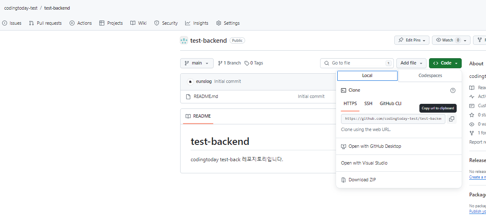Click the eunslog author avatar
486x224 pixels.
point(190,82)
